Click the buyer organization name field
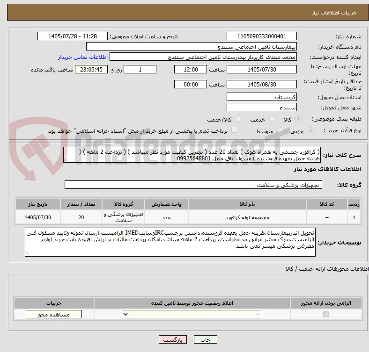 [192, 47]
